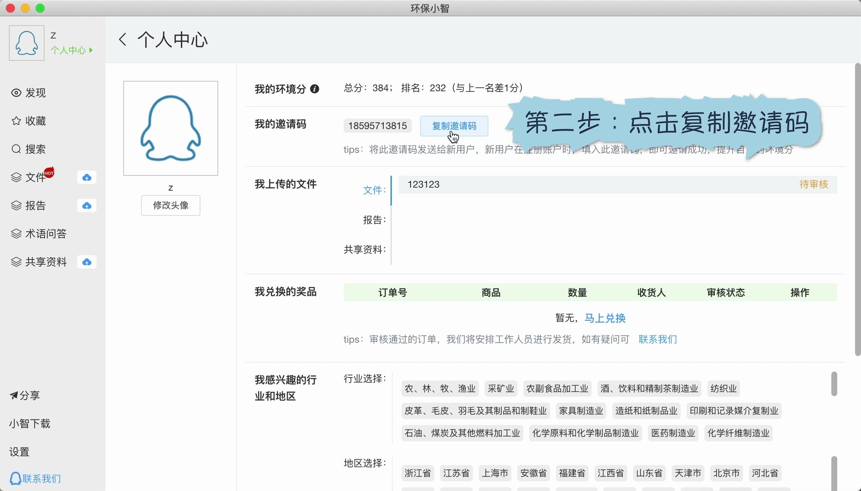Click the magnifier icon beside 搜索
The image size is (861, 491).
click(x=16, y=149)
